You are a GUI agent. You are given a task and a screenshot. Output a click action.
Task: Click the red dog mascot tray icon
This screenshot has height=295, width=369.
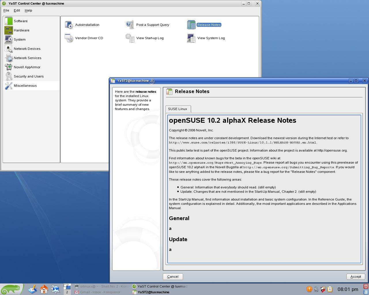[323, 289]
